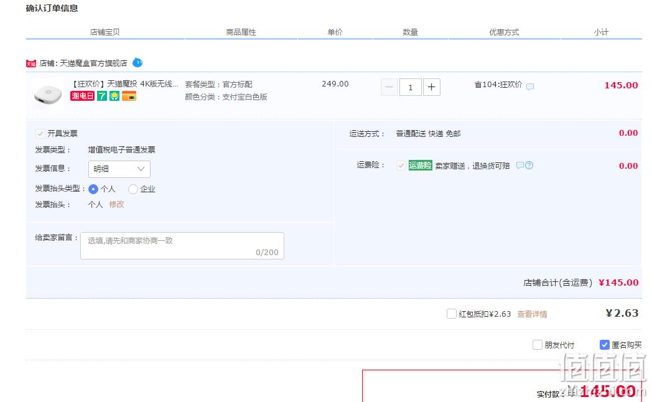
Task: Click the red 潮电日 badge
Action: [x=82, y=96]
